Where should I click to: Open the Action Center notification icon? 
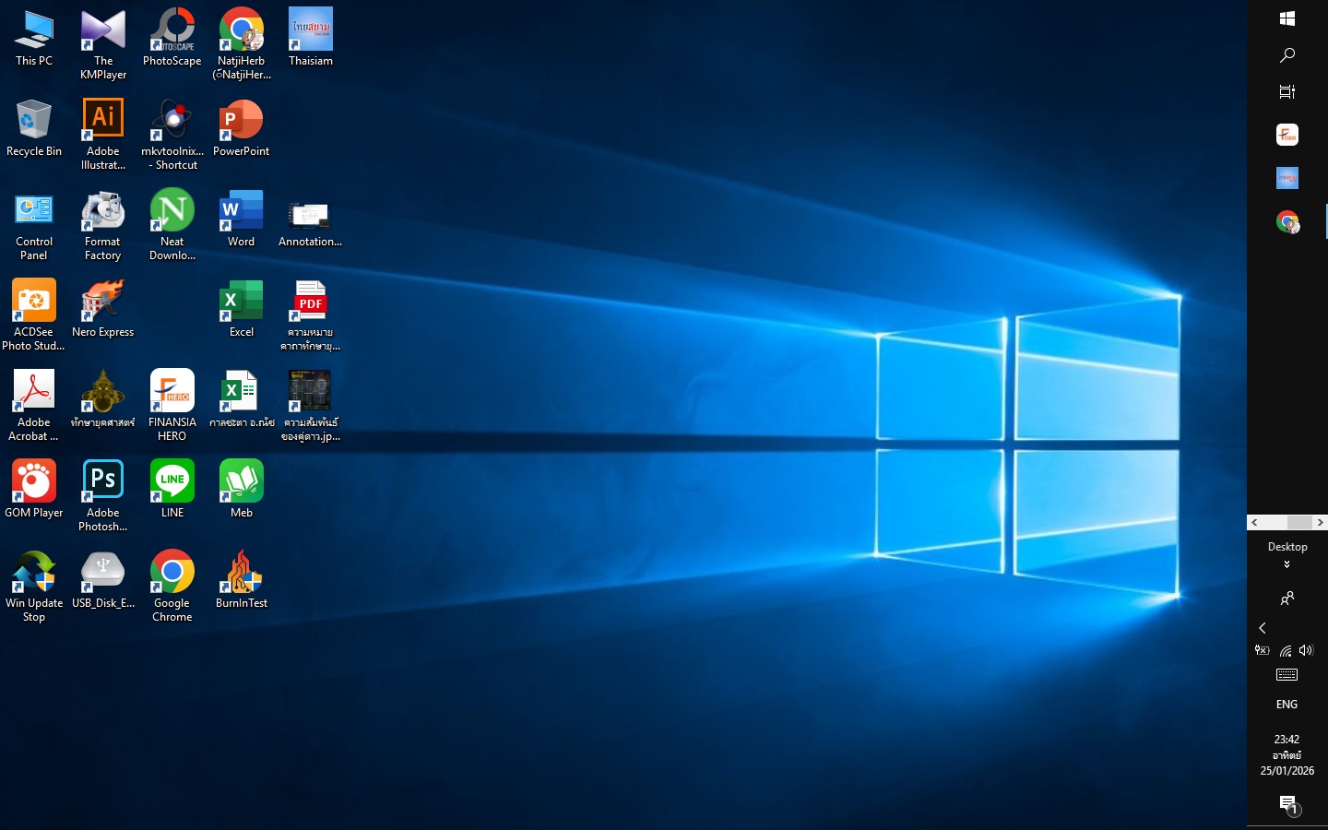(1288, 804)
